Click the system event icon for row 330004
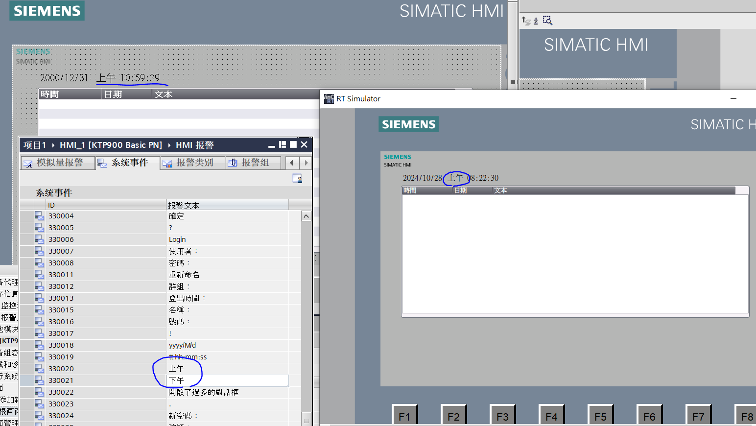The height and width of the screenshot is (426, 756). click(39, 215)
